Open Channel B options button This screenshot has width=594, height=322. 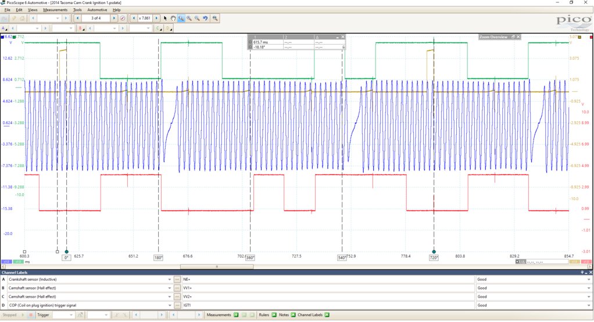(x=81, y=28)
